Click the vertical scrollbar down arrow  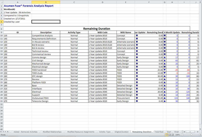[x=200, y=129]
